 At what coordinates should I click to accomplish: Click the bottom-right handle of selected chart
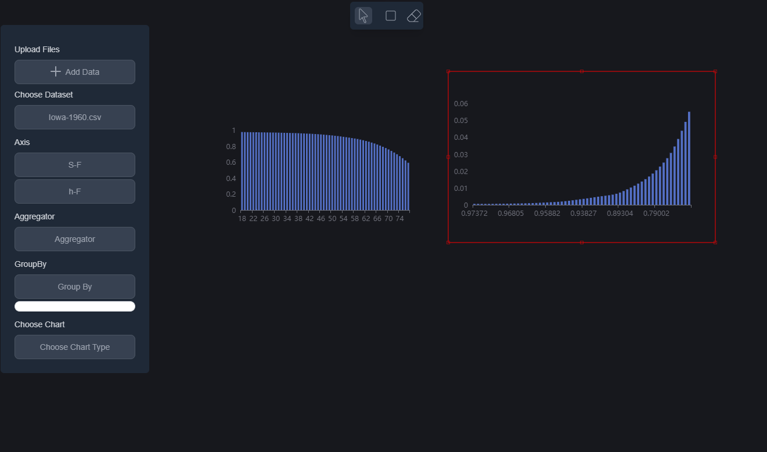tap(715, 243)
